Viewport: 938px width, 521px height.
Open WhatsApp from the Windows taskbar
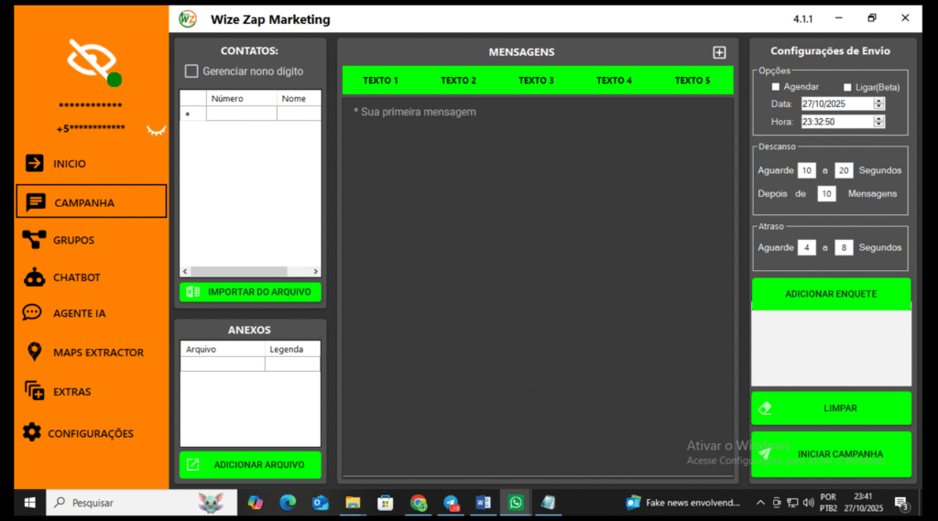click(516, 503)
